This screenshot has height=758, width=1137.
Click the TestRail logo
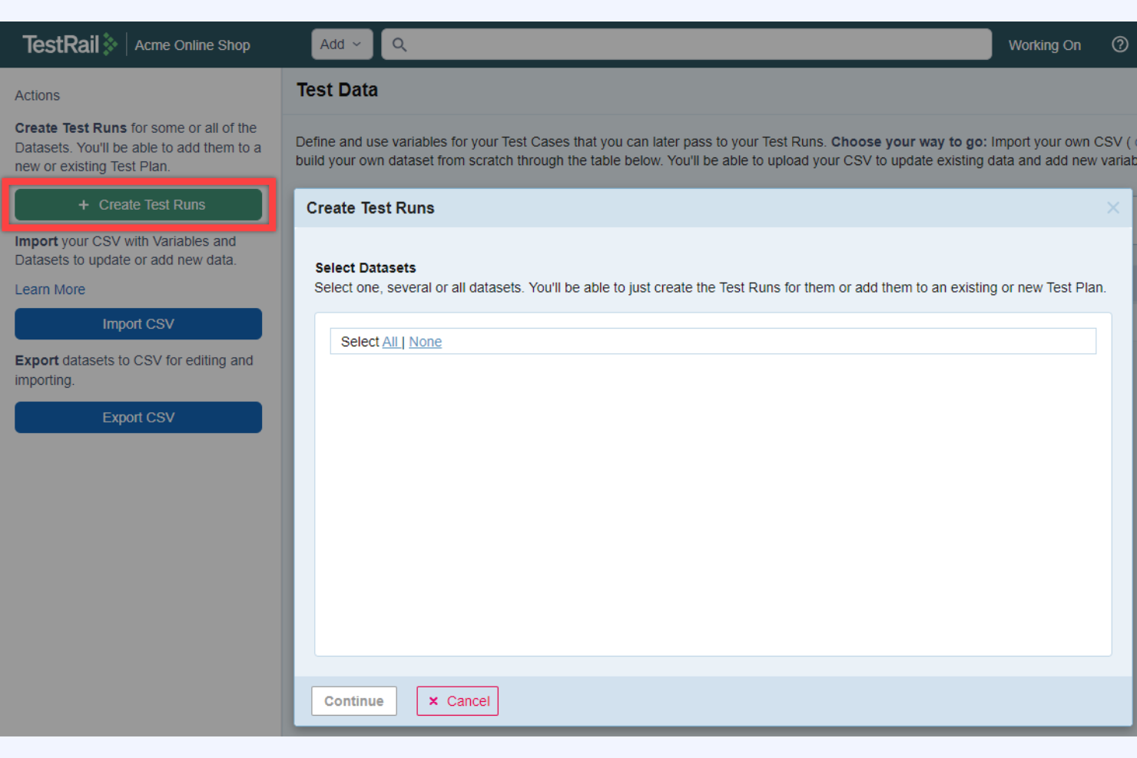(69, 44)
